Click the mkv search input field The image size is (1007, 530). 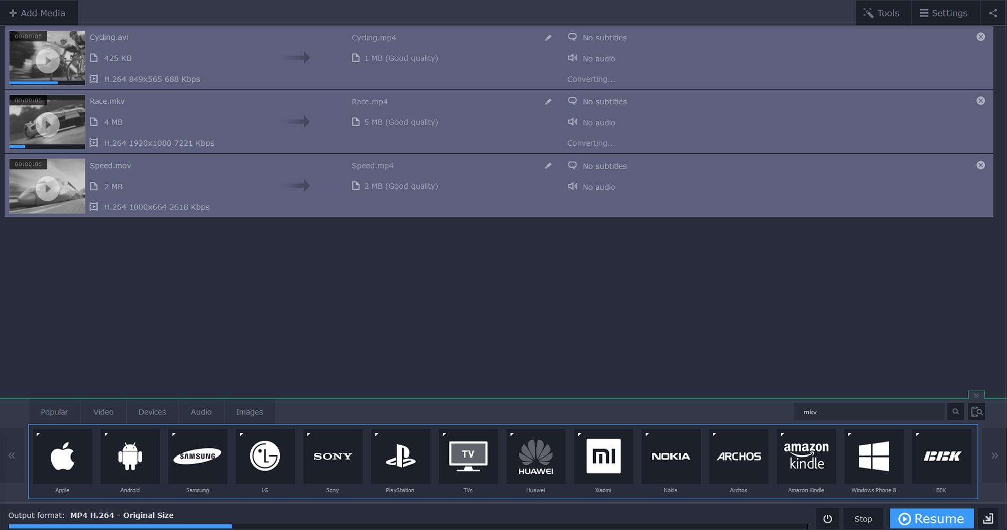pyautogui.click(x=869, y=411)
